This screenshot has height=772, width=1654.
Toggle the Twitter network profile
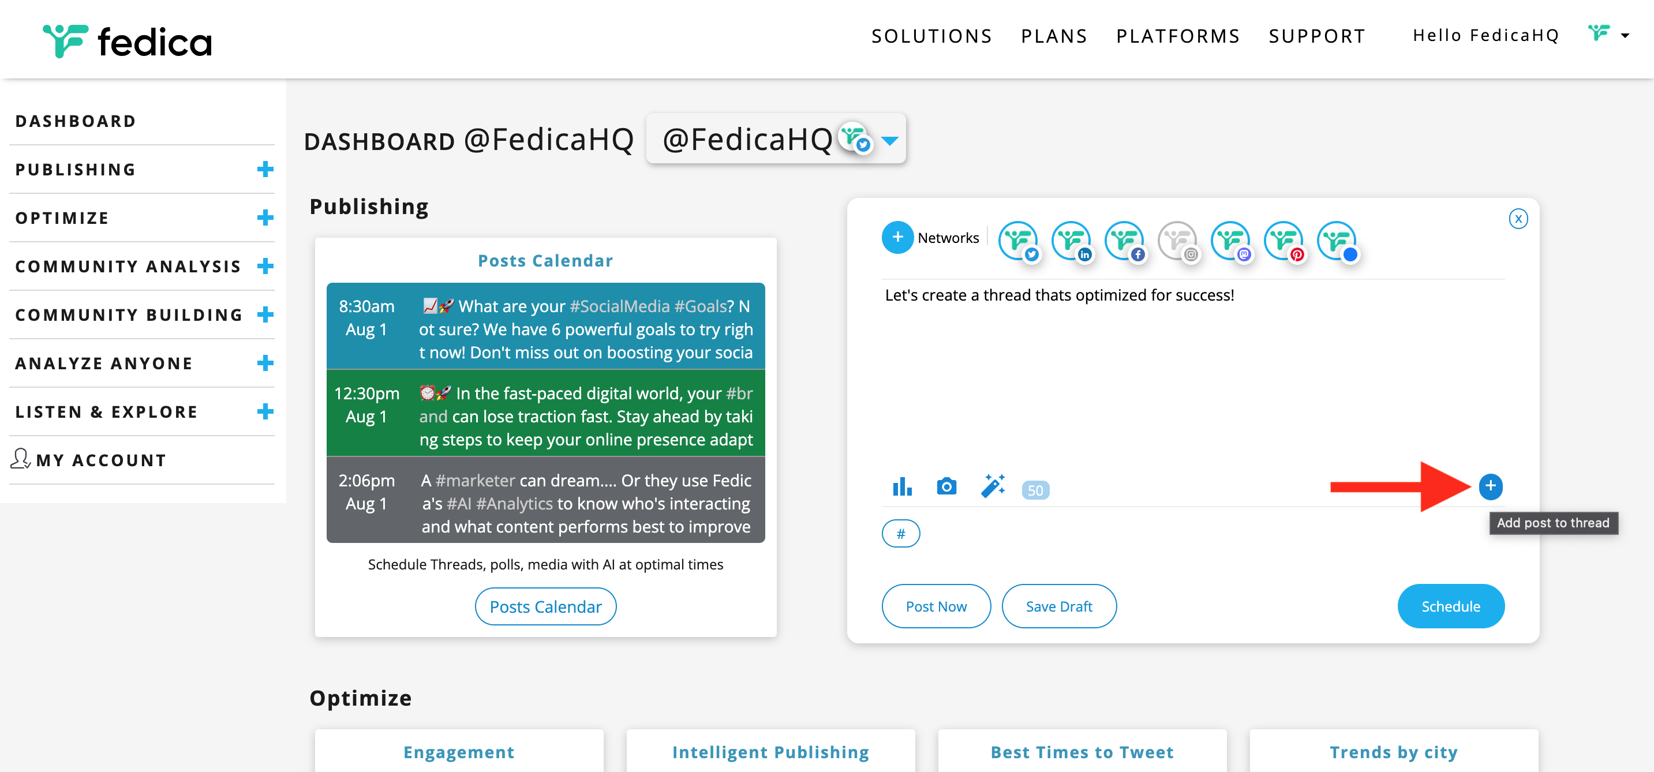point(1019,241)
